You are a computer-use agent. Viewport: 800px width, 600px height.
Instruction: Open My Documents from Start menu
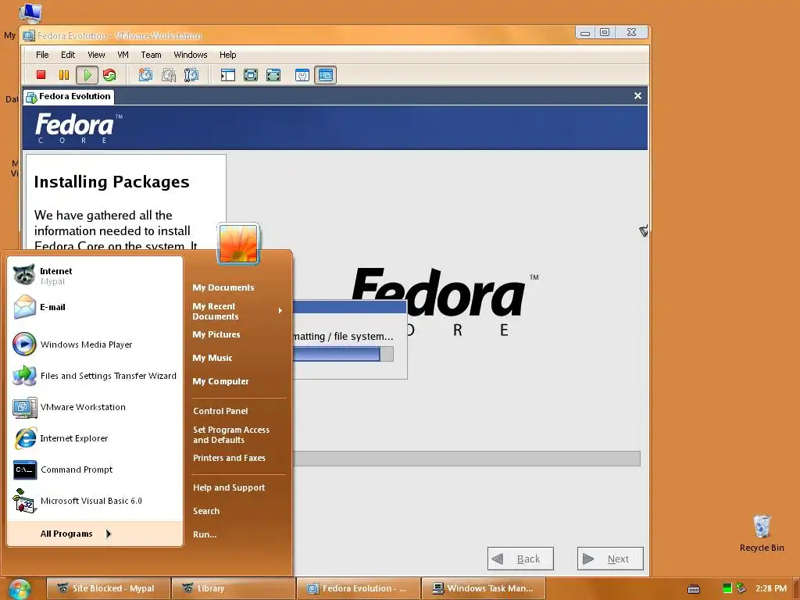coord(223,287)
